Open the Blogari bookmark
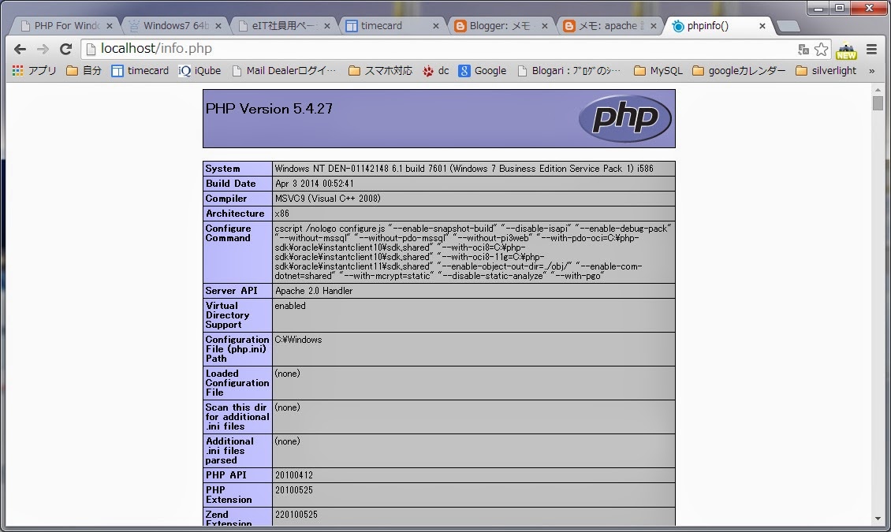This screenshot has height=532, width=891. pyautogui.click(x=569, y=70)
